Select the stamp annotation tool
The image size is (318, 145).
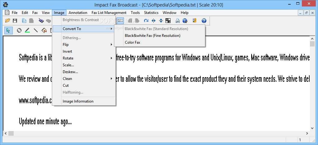[x=44, y=30]
